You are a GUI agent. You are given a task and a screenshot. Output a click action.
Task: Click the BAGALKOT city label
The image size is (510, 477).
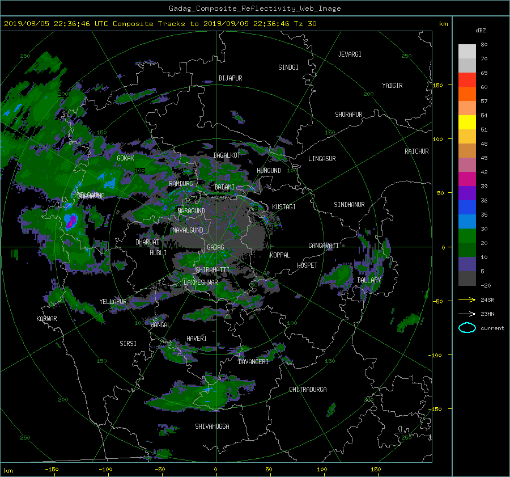click(227, 155)
